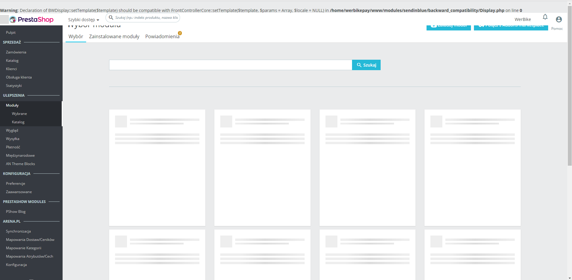Switch to the Zainstalowane moduły tab
Viewport: 572px width, 280px height.
(x=114, y=36)
